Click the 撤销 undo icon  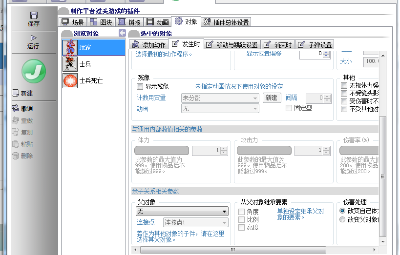pyautogui.click(x=15, y=109)
